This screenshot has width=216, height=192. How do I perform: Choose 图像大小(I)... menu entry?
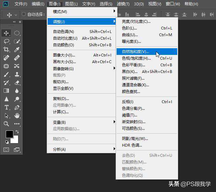coord(64,55)
